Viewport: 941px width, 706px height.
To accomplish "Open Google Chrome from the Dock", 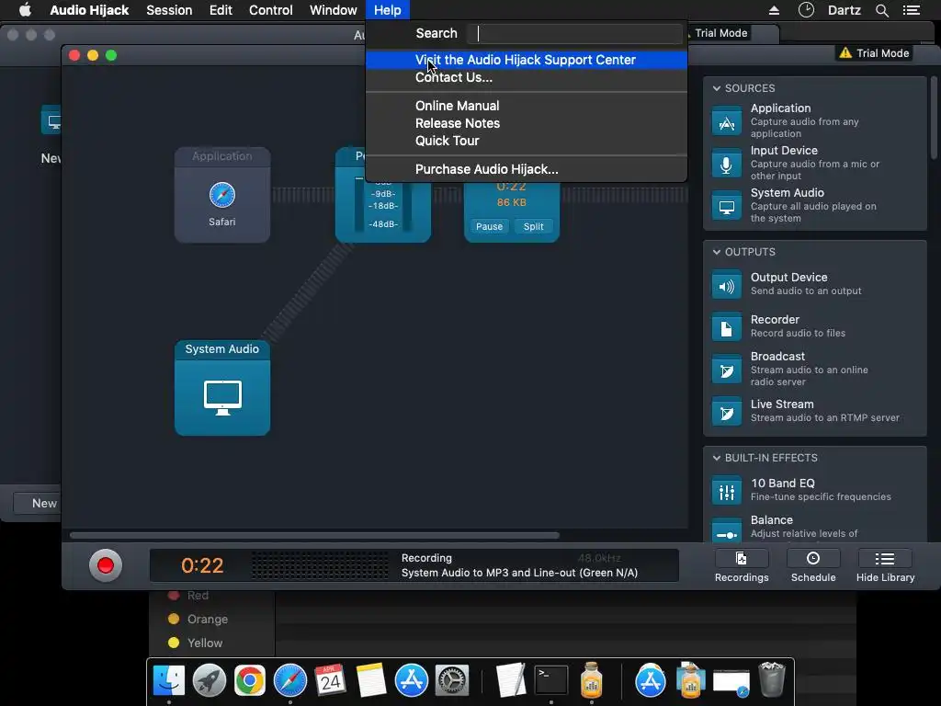I will (250, 680).
